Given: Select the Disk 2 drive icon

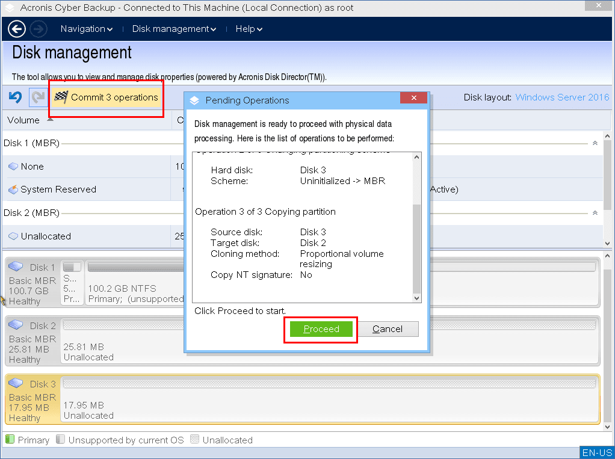Looking at the screenshot, I should point(16,325).
